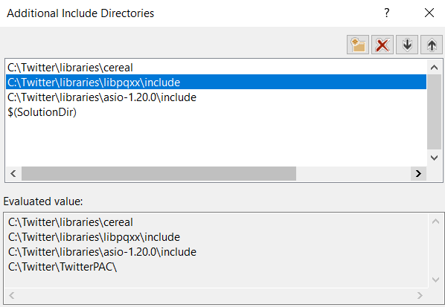
Task: Click scroll up arrow of directory list
Action: [434, 68]
